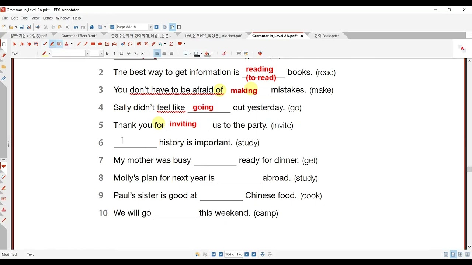This screenshot has height=265, width=472.
Task: Activate the Lasso selection tool
Action: (x=130, y=44)
